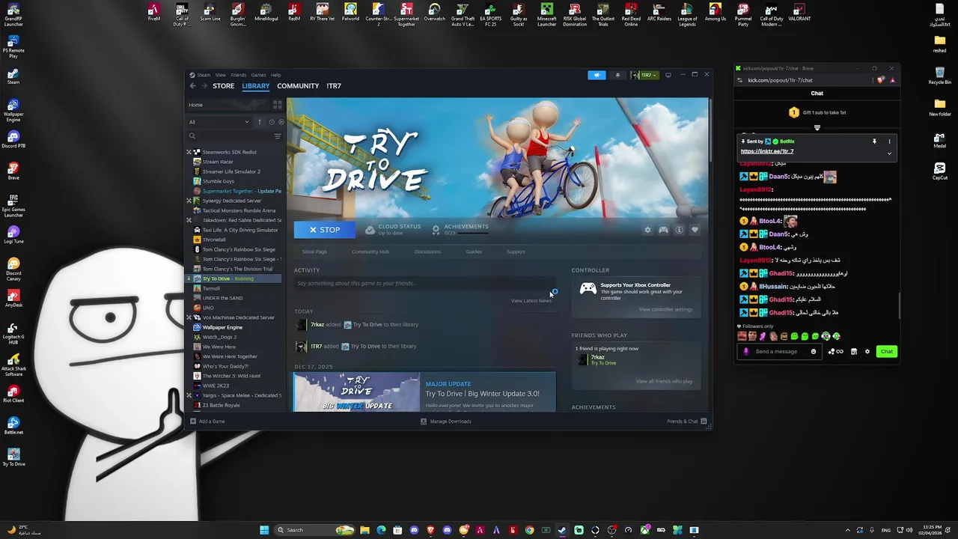
Task: Open linktr.ee link in pinned message
Action: [767, 151]
